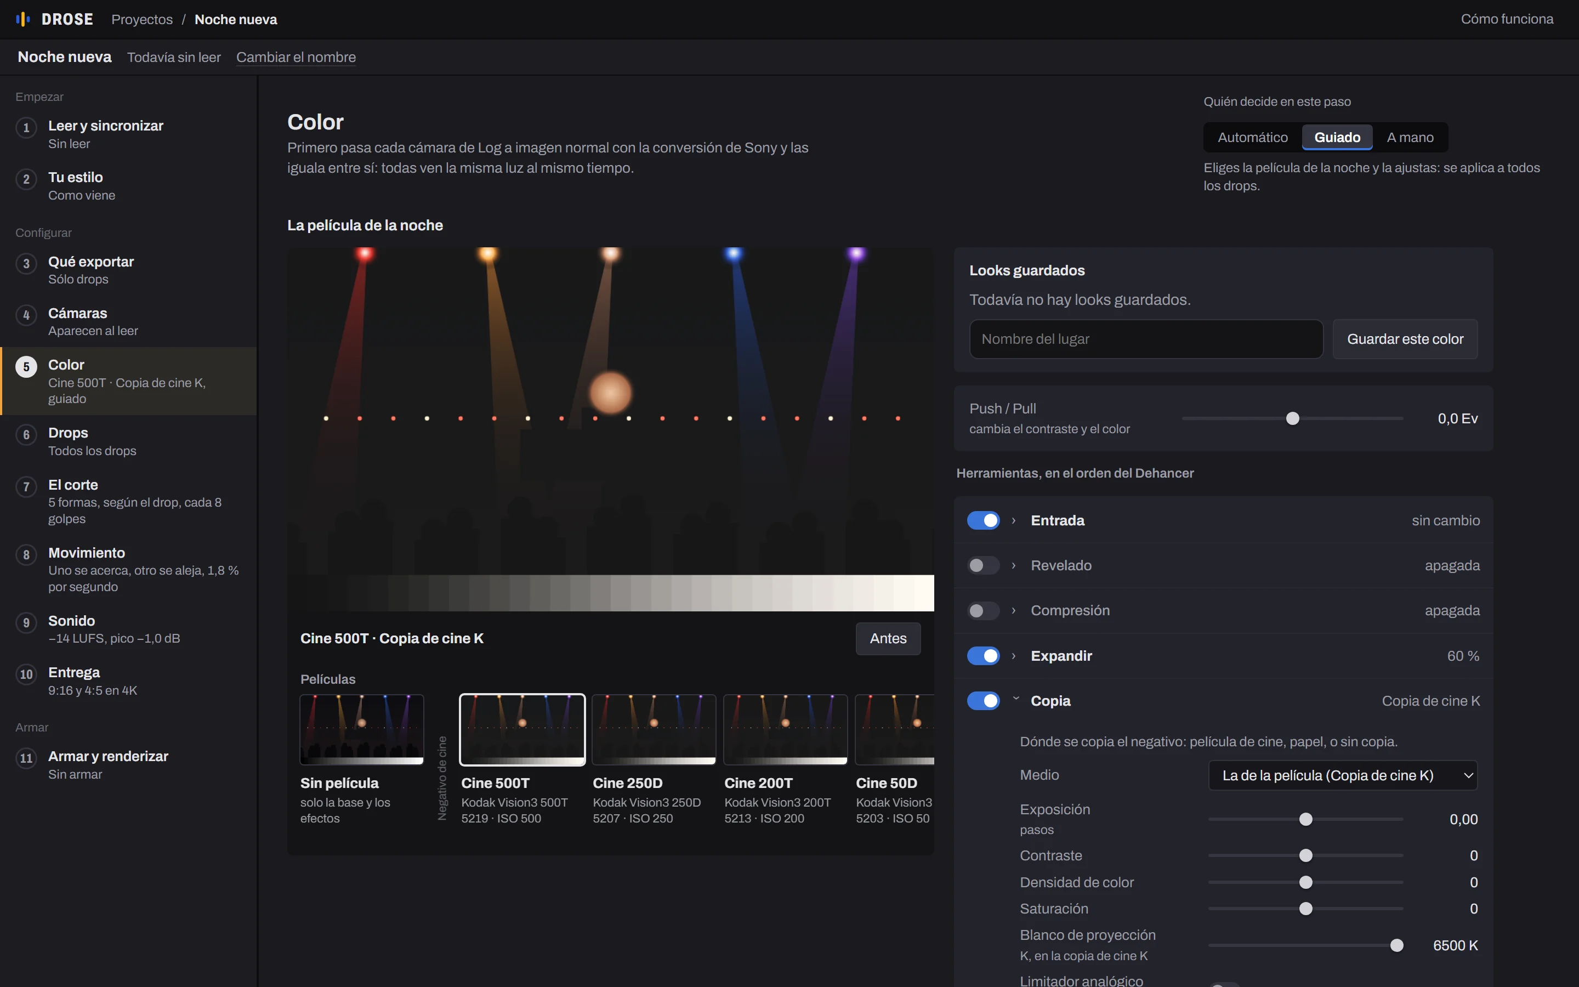Select the Automático mode
The image size is (1579, 987).
pos(1253,137)
